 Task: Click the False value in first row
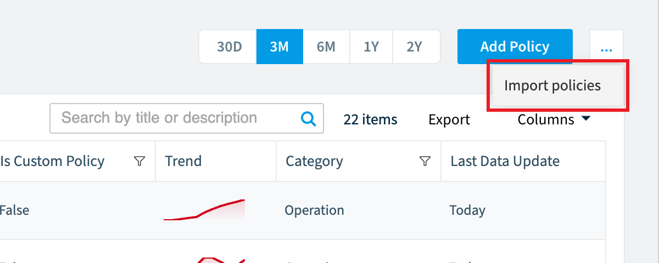tap(14, 210)
